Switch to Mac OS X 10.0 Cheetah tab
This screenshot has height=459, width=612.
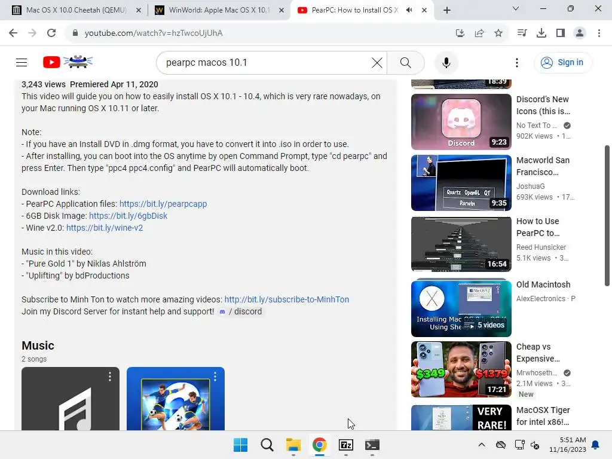tap(76, 10)
